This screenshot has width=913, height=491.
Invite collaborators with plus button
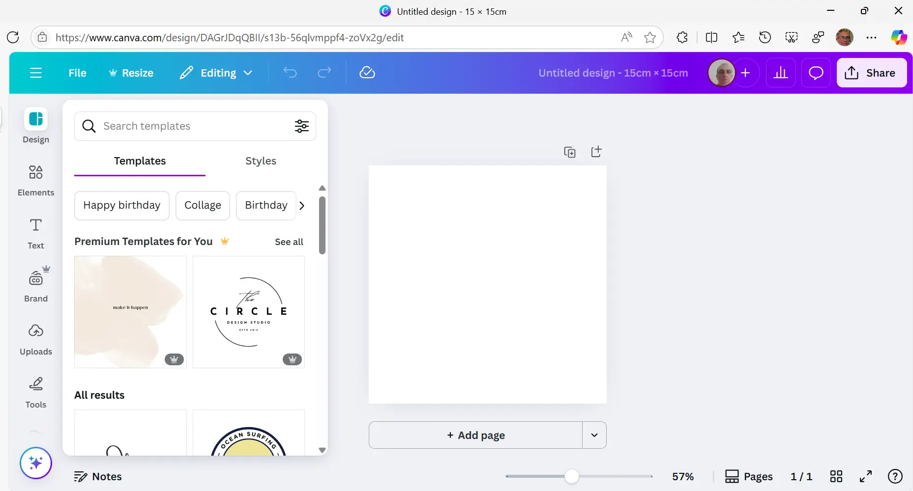[x=745, y=73]
